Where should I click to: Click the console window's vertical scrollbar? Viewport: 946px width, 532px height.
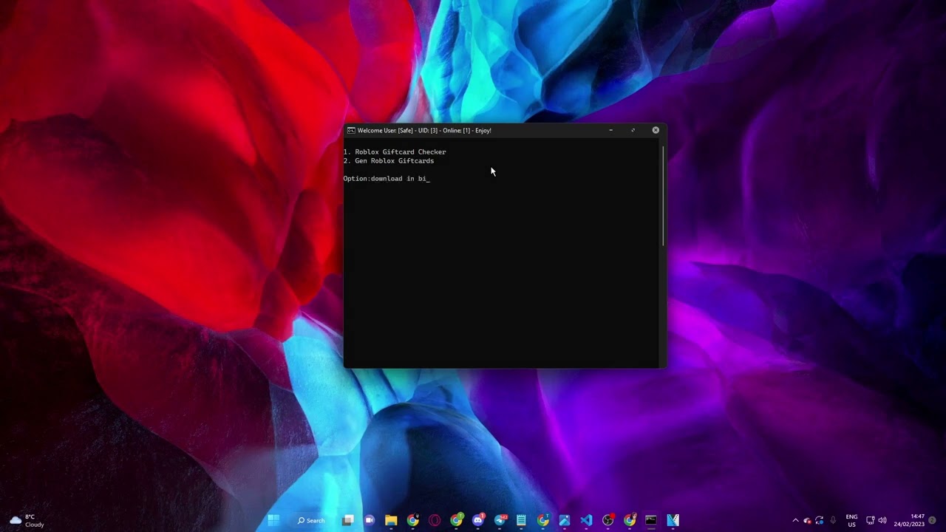664,197
